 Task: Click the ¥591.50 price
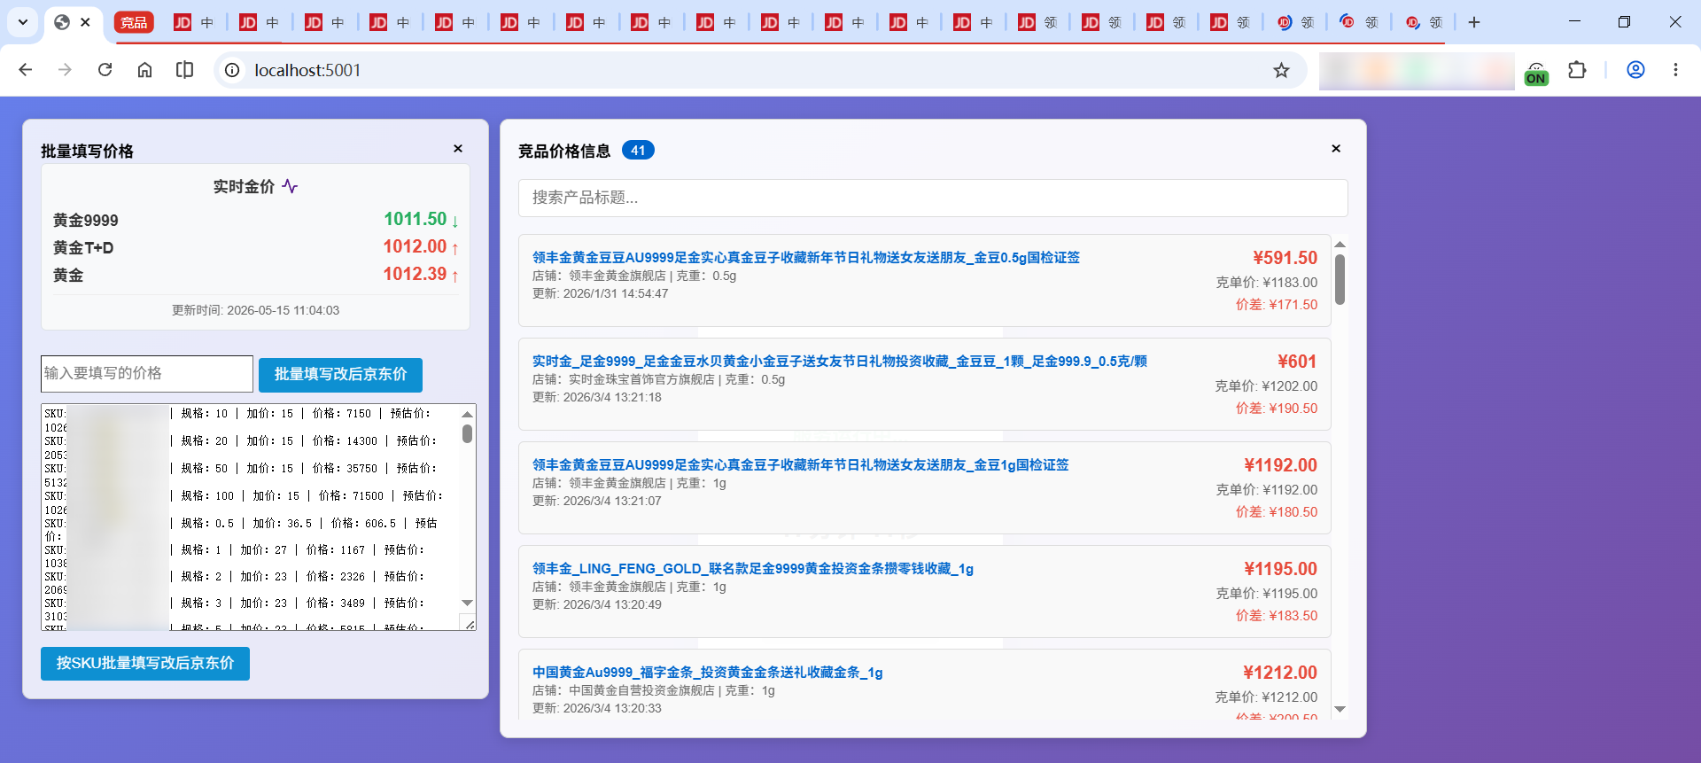1285,258
